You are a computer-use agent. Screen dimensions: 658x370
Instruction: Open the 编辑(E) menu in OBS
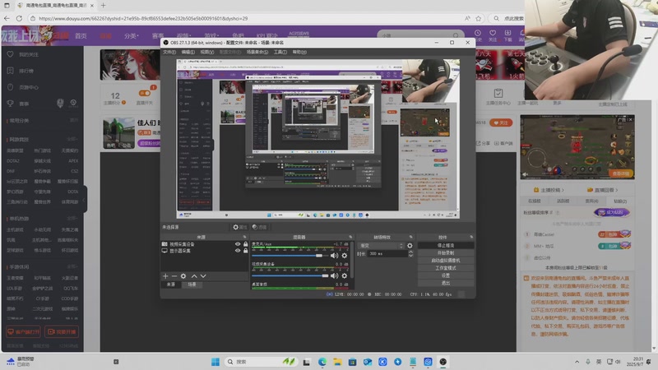click(x=188, y=52)
